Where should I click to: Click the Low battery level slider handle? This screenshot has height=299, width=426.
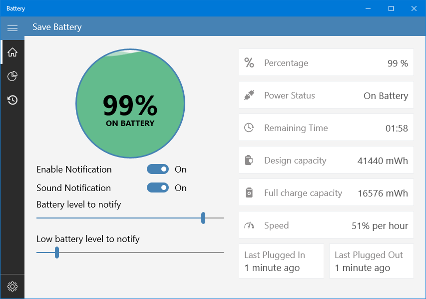click(x=57, y=252)
